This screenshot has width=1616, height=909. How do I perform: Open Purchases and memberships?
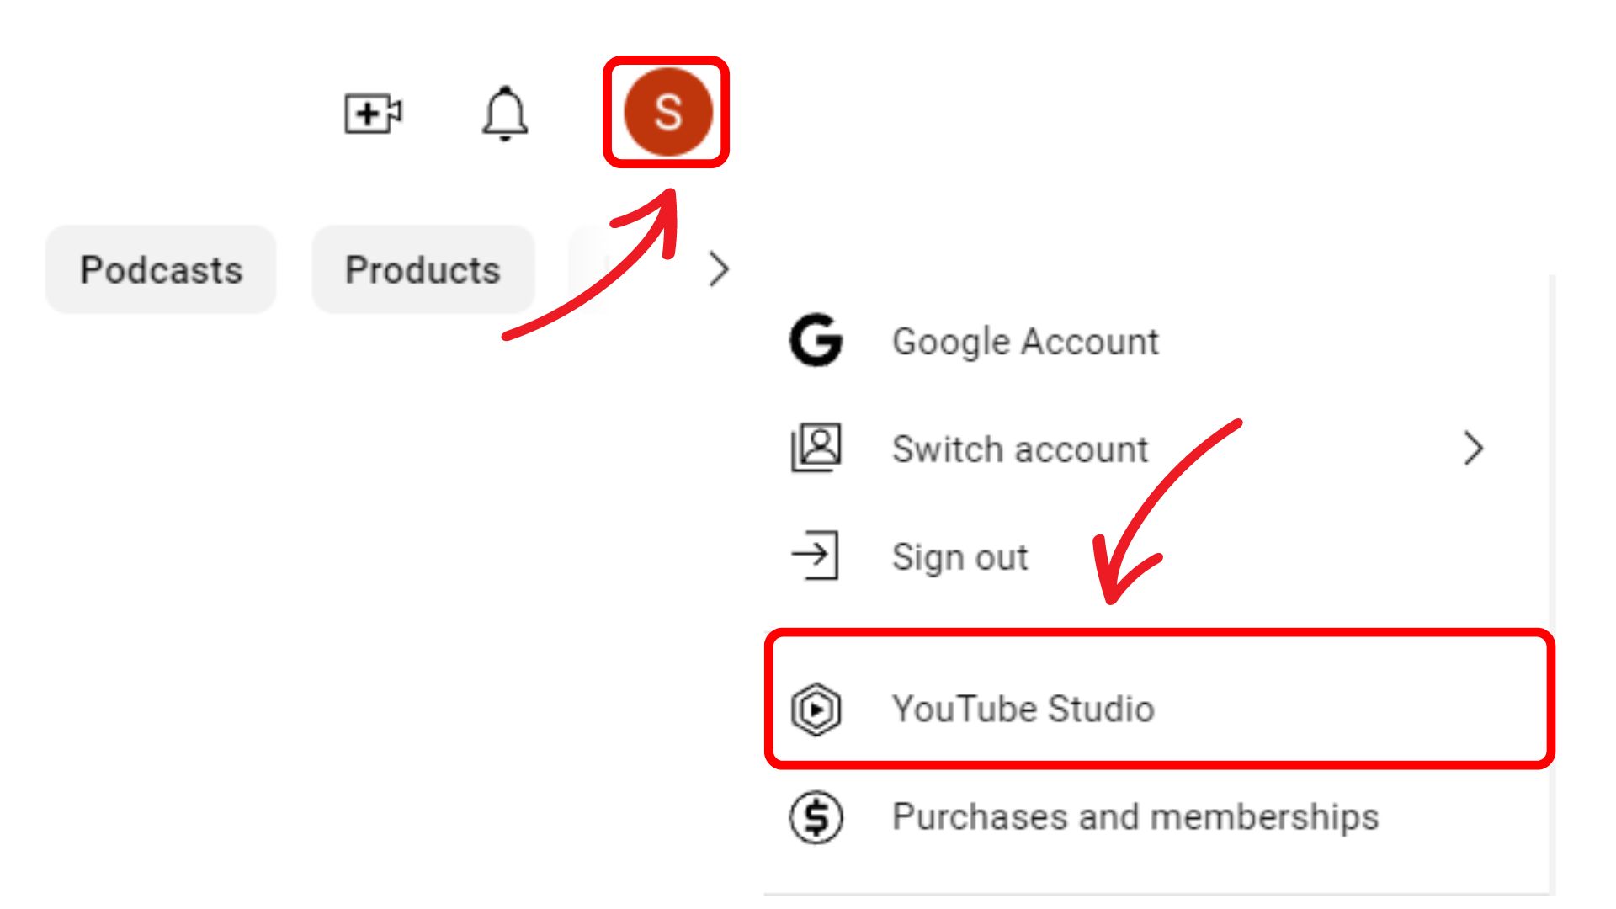point(1135,816)
